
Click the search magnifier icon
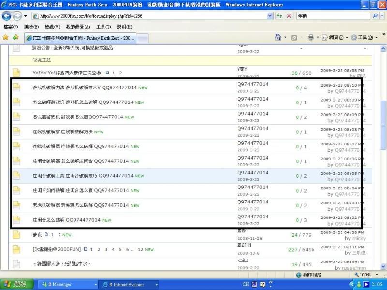(375, 16)
